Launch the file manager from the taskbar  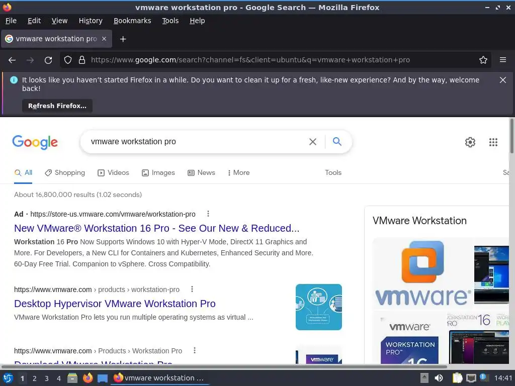[x=72, y=378]
